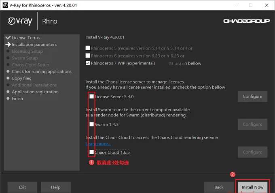Screen dimensions: 275x193
Task: Enable Rhinoceros 6 checkbox
Action: click(88, 56)
